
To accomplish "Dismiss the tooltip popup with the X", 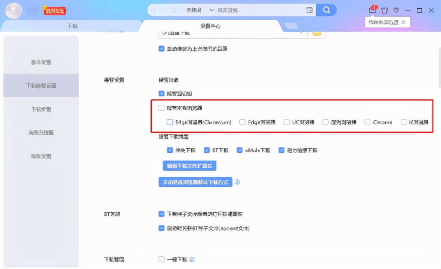I will 403,22.
